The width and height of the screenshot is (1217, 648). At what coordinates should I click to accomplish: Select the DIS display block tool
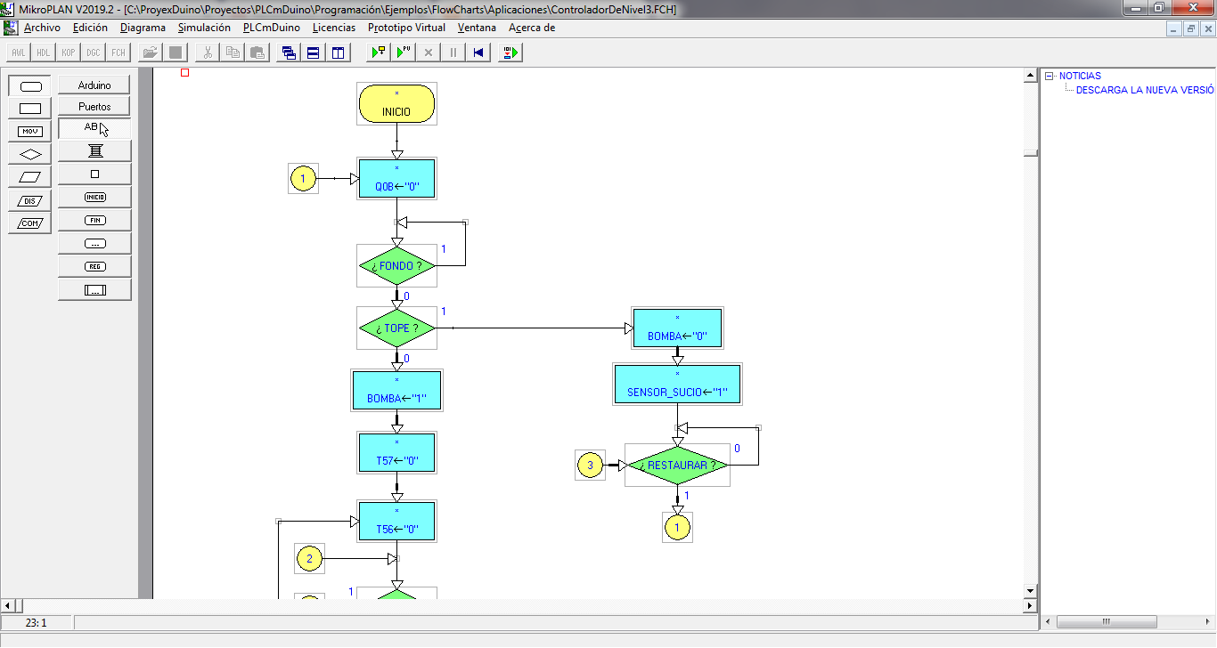(29, 200)
